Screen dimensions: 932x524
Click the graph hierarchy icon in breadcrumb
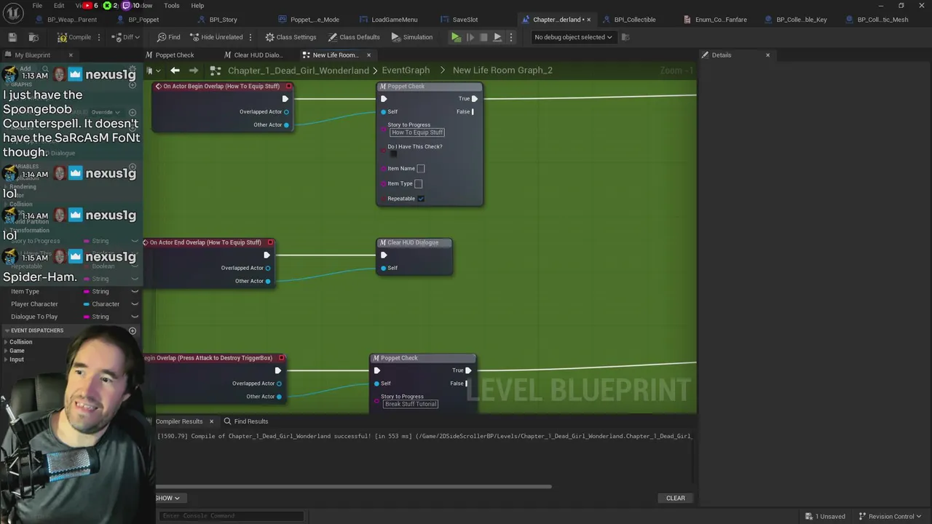215,70
